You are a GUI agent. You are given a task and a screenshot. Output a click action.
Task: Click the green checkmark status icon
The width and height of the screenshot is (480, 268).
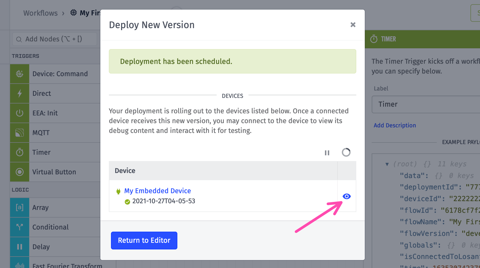coord(127,202)
